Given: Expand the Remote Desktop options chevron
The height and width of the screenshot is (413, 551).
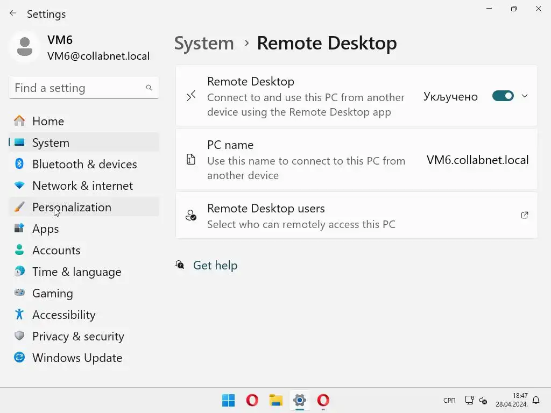Looking at the screenshot, I should [525, 96].
